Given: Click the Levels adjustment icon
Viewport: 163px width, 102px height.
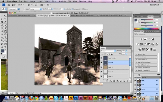Looking at the screenshot, I should [145, 39].
